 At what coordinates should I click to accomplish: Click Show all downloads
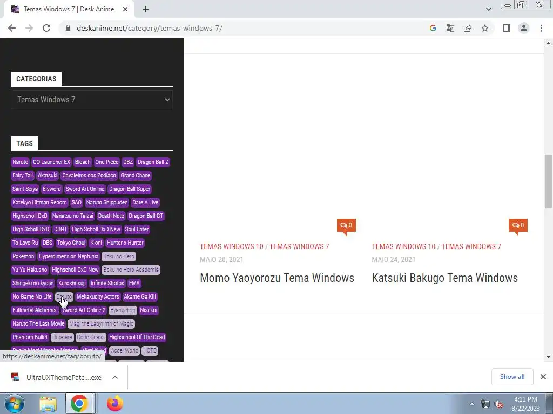coord(512,377)
